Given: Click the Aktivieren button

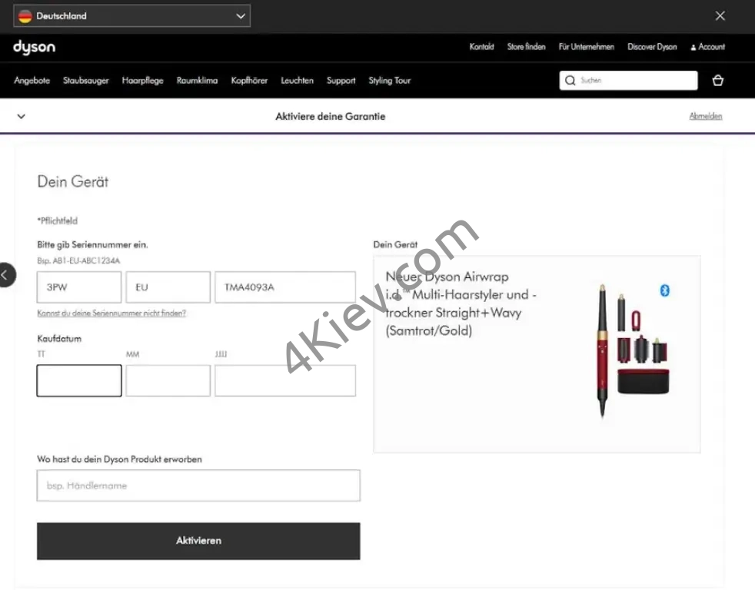Looking at the screenshot, I should pyautogui.click(x=198, y=541).
